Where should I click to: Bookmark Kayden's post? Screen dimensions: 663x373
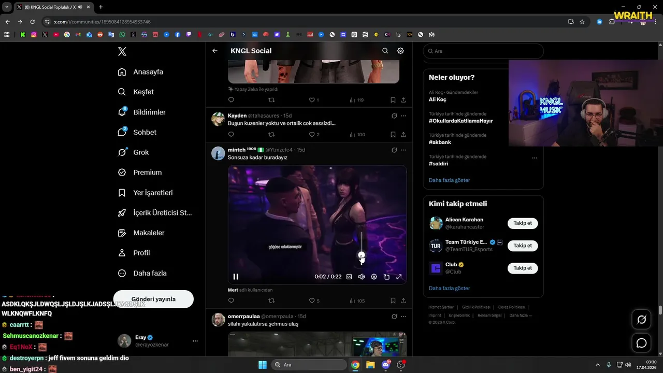[393, 134]
